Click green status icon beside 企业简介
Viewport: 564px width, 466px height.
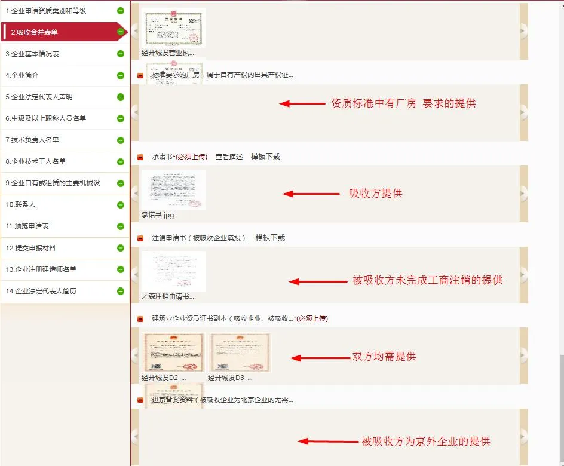(121, 76)
